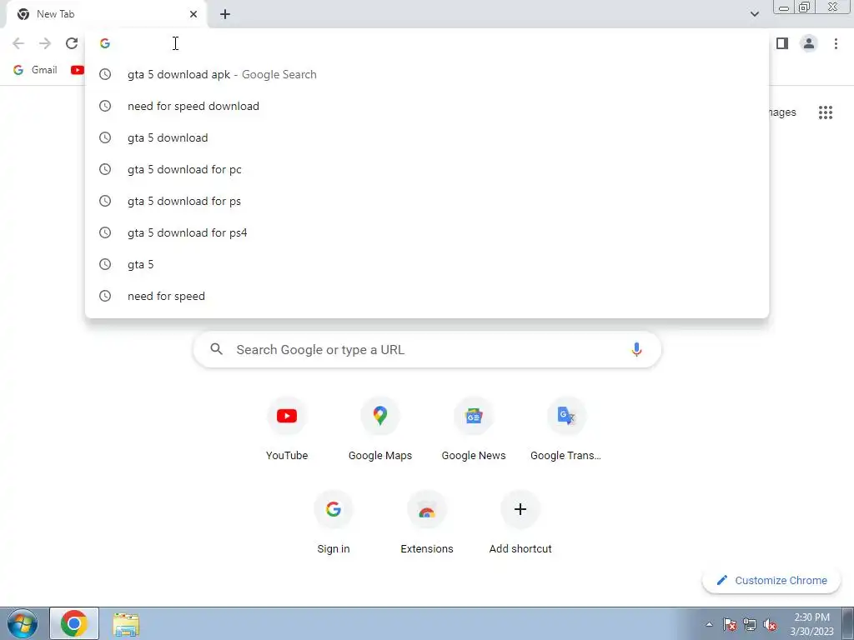Open the tab search dropdown arrow
Screen dimensions: 854x640
tap(754, 14)
